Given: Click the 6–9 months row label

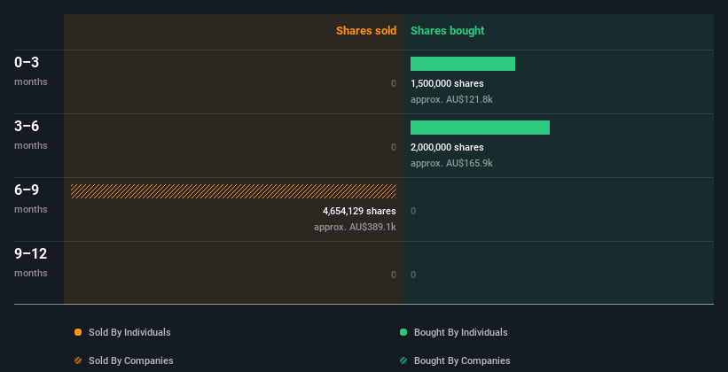Looking at the screenshot, I should (x=31, y=198).
